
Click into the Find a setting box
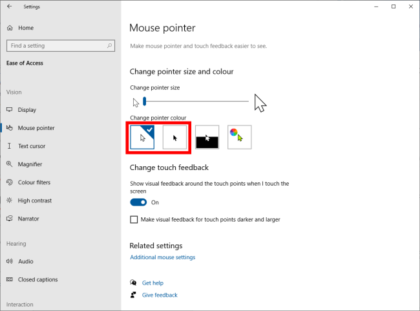click(61, 45)
